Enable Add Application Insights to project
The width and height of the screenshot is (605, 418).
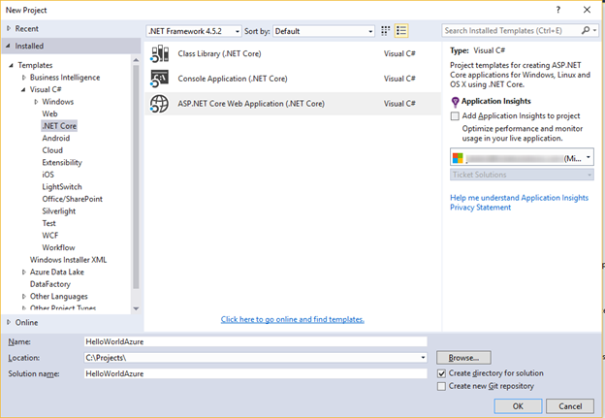[455, 115]
